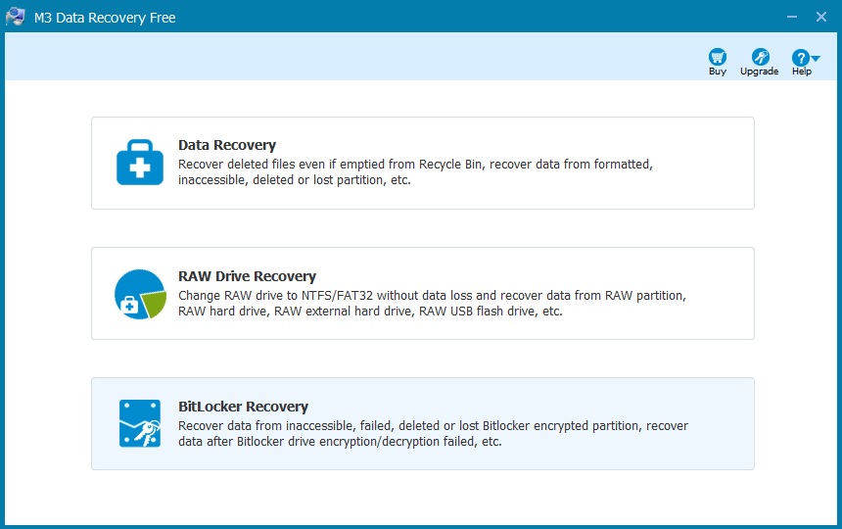Expand the Help dropdown arrow
This screenshot has width=842, height=529.
coord(816,58)
